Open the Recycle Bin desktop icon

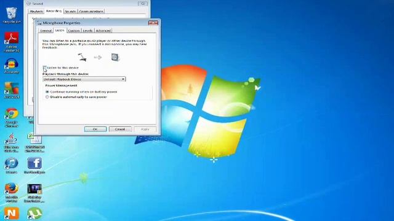tap(12, 15)
